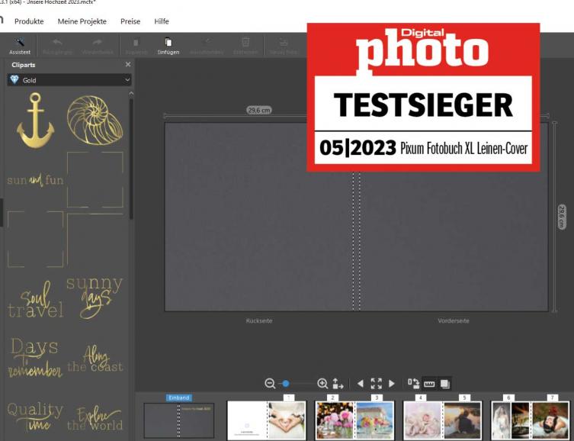Click the 'Rückseite' label text
This screenshot has height=441, width=574.
[x=259, y=320]
